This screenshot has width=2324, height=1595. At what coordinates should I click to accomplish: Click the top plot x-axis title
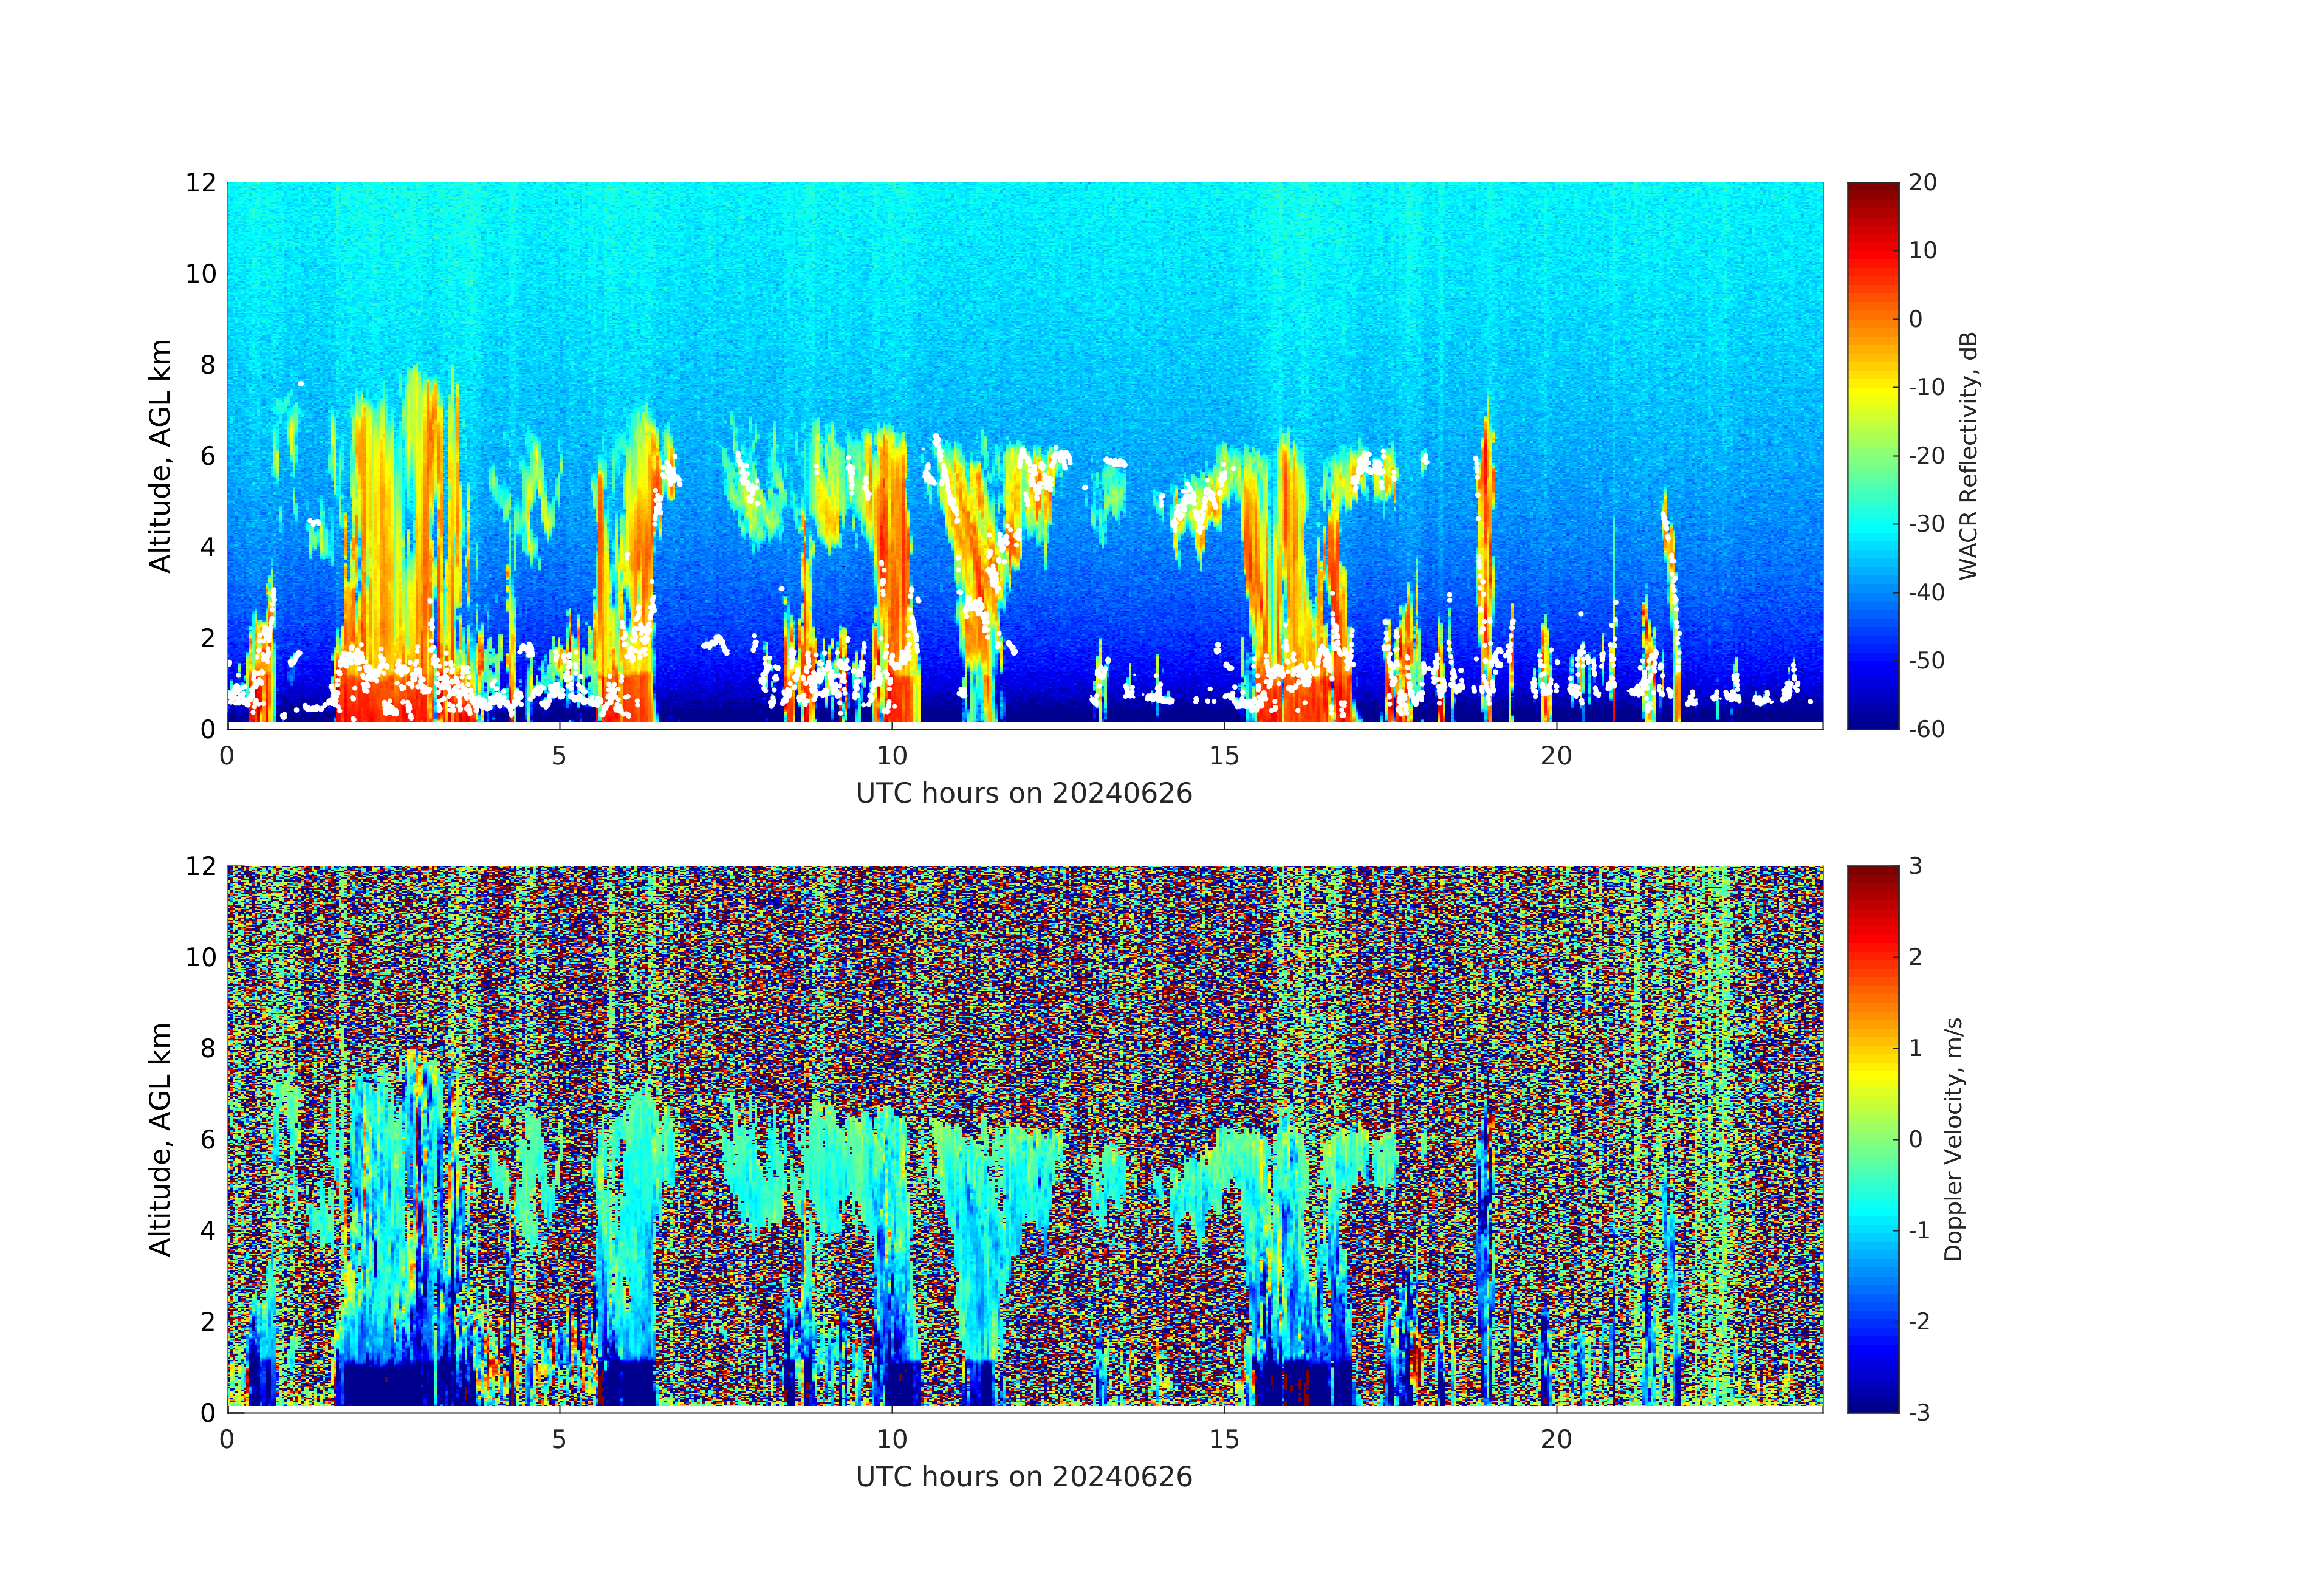(1024, 794)
